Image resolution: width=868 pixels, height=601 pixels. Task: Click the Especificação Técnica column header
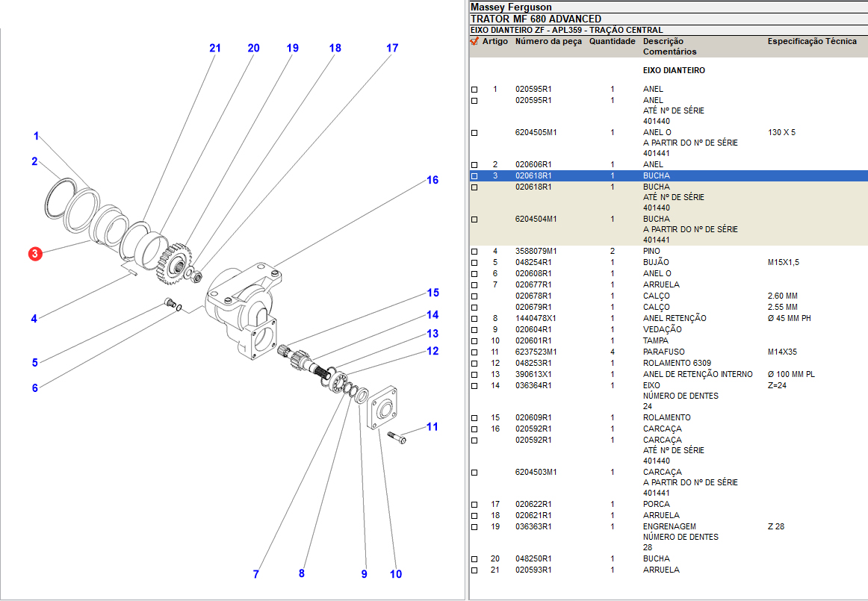tap(811, 42)
